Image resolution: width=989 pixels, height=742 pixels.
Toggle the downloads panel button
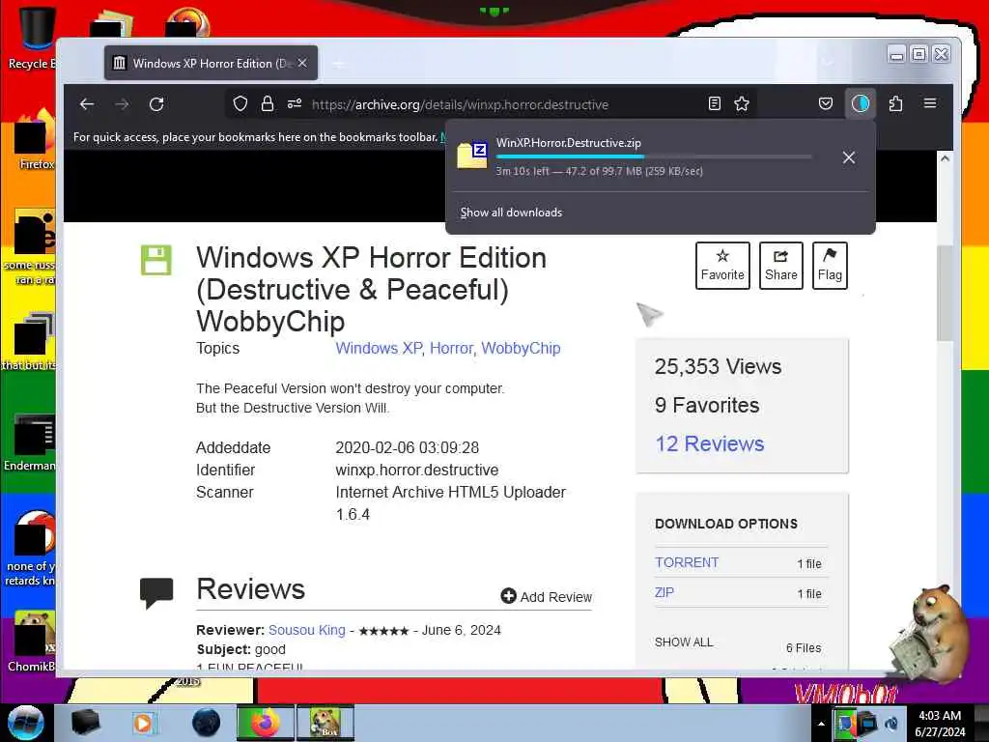(860, 103)
